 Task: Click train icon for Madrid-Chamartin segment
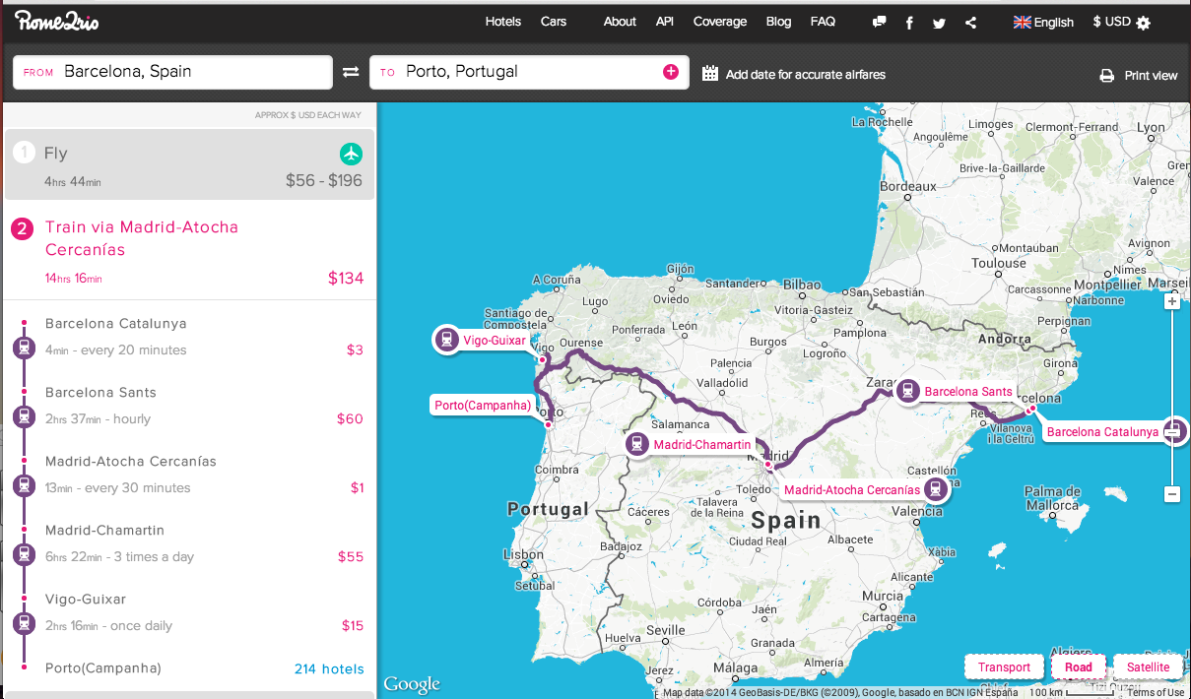click(24, 554)
